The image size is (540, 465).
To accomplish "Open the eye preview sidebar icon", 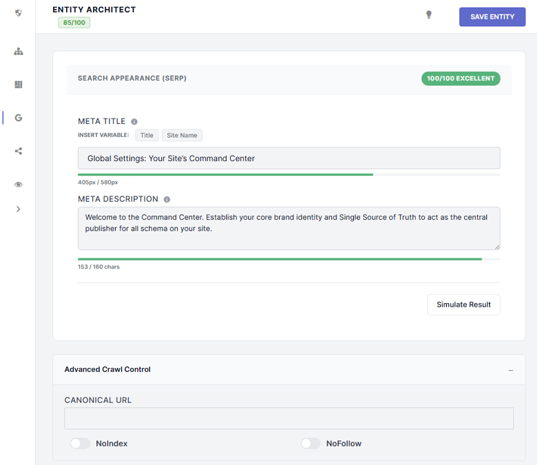I will pyautogui.click(x=19, y=185).
